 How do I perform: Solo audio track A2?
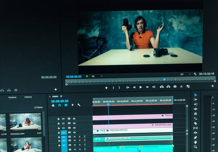click(79, 141)
